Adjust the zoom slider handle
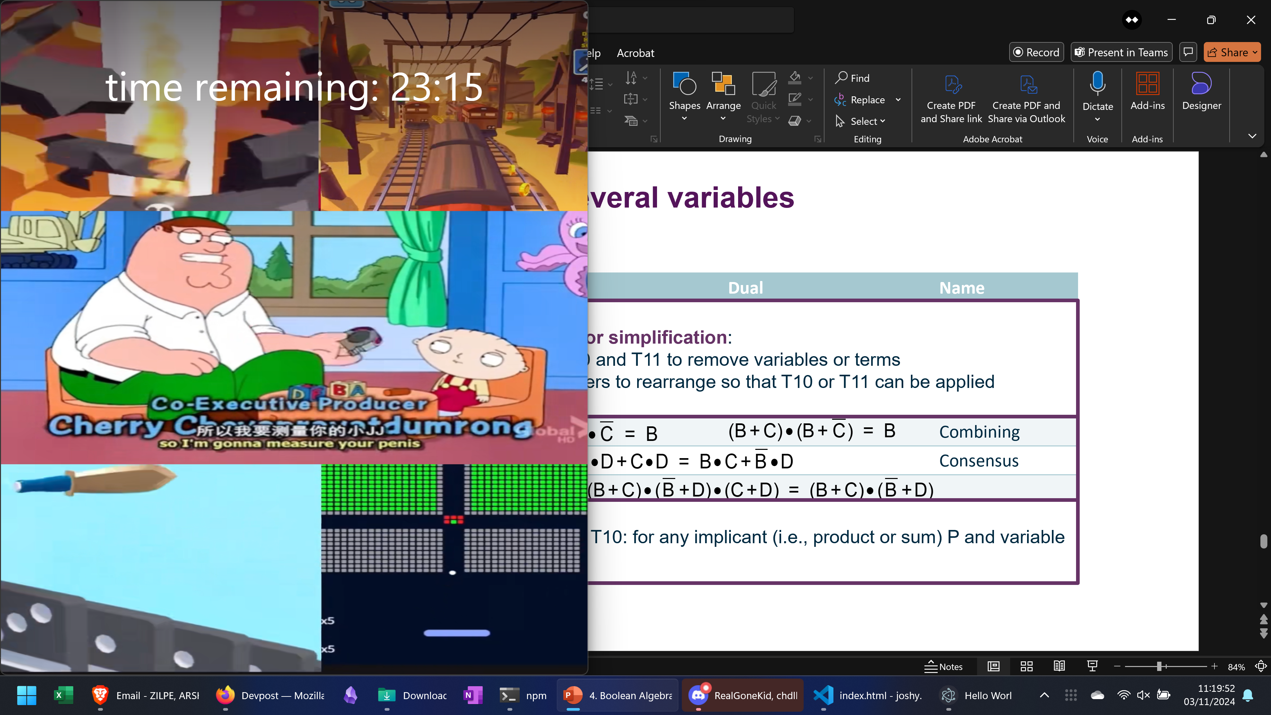Viewport: 1271px width, 715px height. pyautogui.click(x=1159, y=667)
